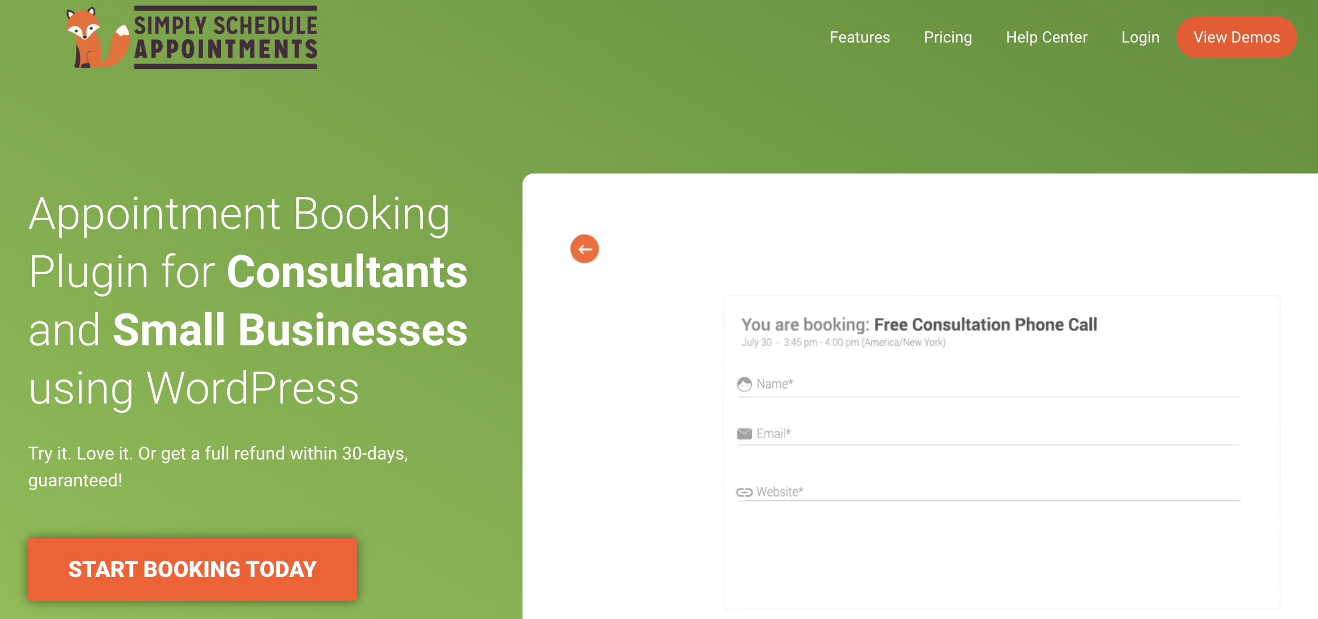Open the Features menu item
The height and width of the screenshot is (619, 1318).
[859, 37]
